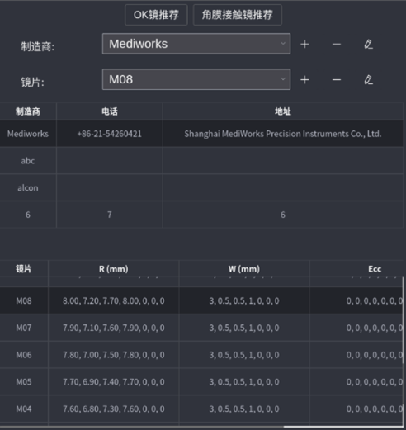Select the M07 lens row
The width and height of the screenshot is (406, 430).
click(x=201, y=328)
